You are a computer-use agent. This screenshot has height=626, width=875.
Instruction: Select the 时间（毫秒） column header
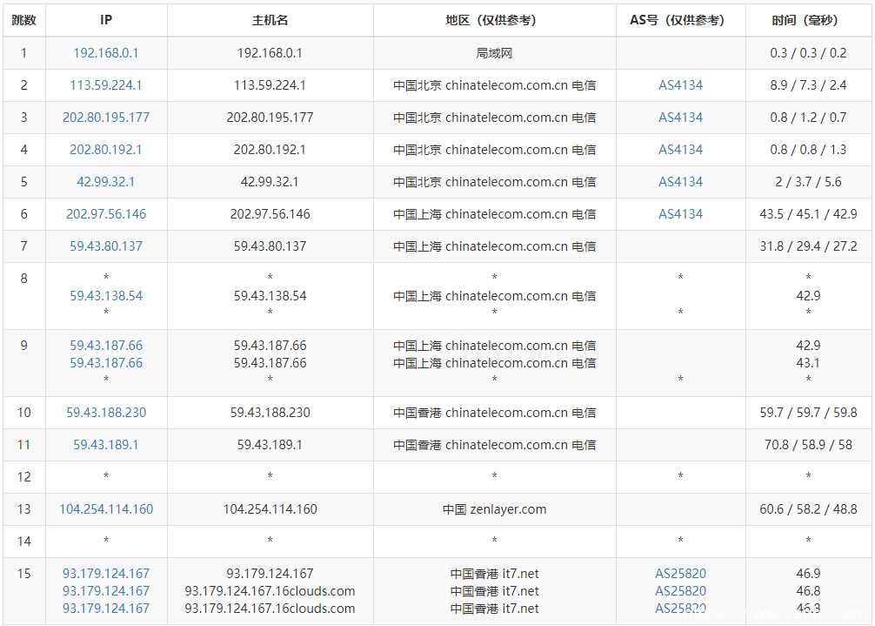click(x=808, y=20)
